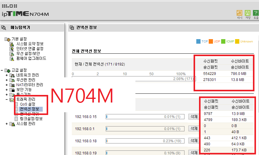
Task: Click 삭제 button for 192.168.0.15
Action: pyautogui.click(x=194, y=116)
